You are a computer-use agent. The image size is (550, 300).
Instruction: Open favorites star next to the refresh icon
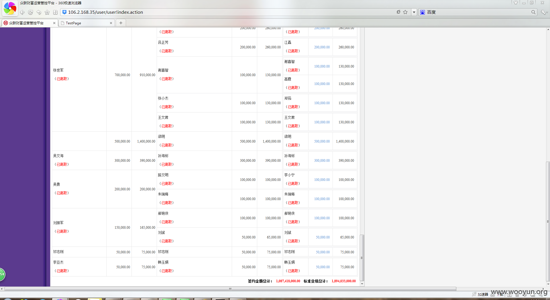click(47, 12)
